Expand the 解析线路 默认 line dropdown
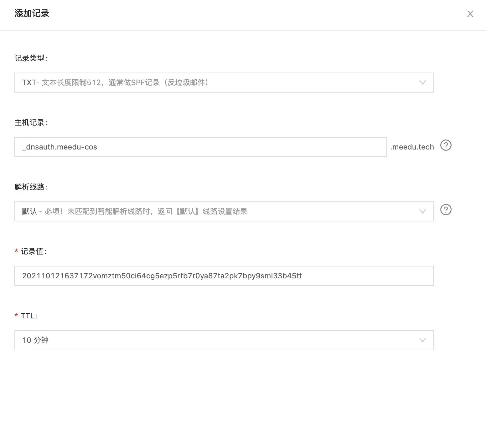The height and width of the screenshot is (446, 486). 224,211
